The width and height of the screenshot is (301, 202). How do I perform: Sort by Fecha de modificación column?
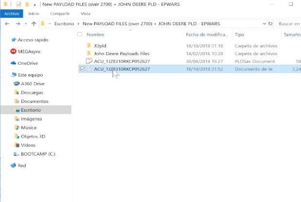[207, 35]
